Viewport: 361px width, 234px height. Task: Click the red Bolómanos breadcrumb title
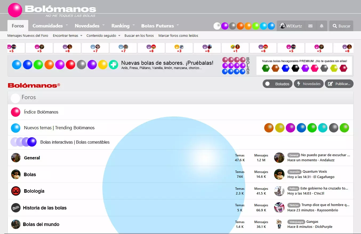(34, 85)
